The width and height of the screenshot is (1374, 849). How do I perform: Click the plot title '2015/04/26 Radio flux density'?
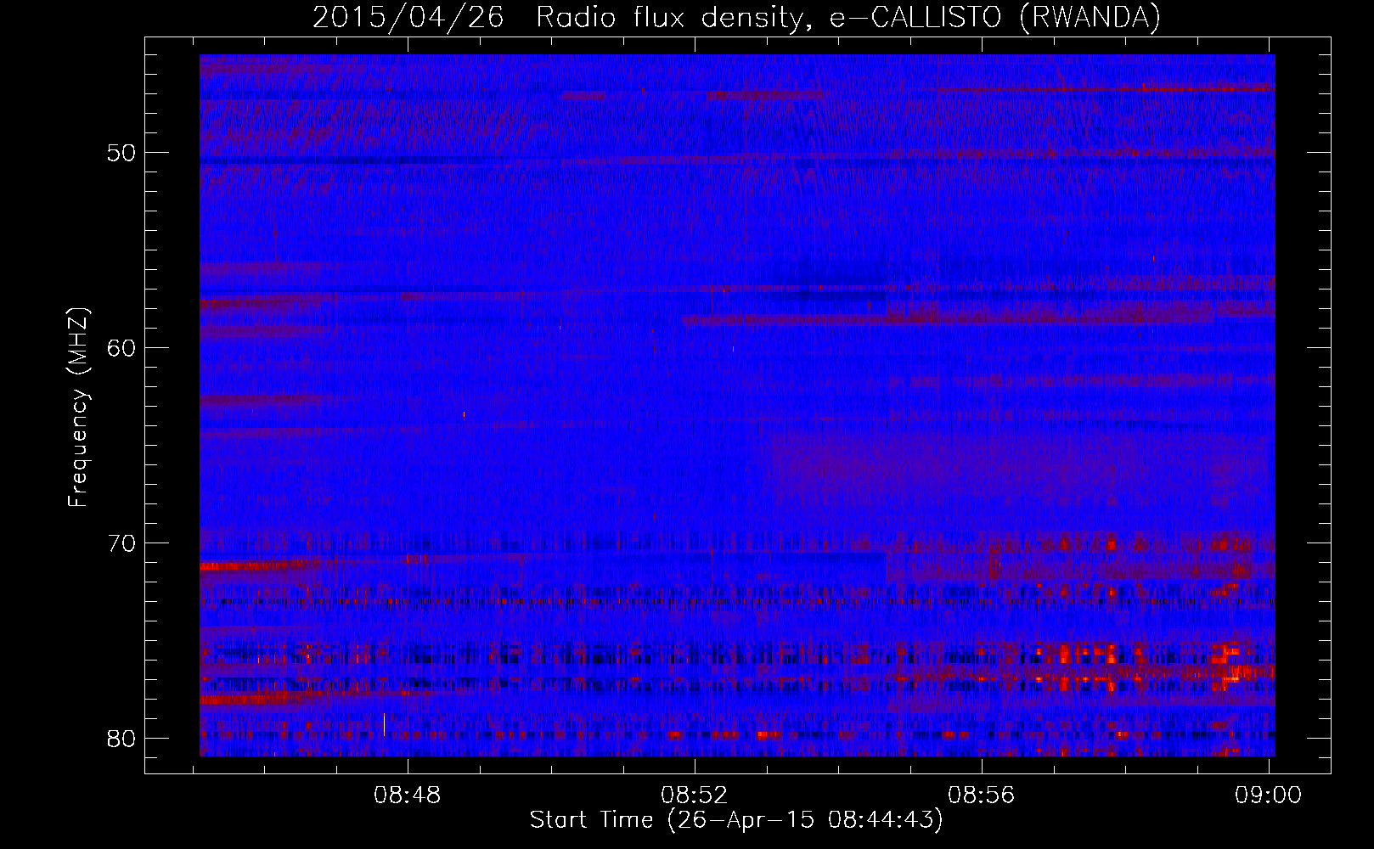[x=737, y=17]
